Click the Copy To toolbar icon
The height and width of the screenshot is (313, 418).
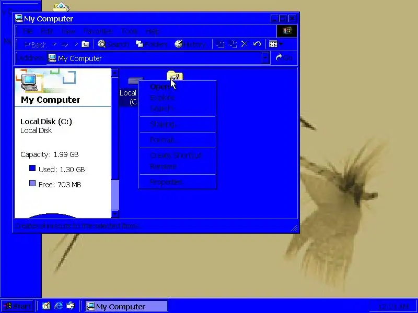(x=233, y=44)
